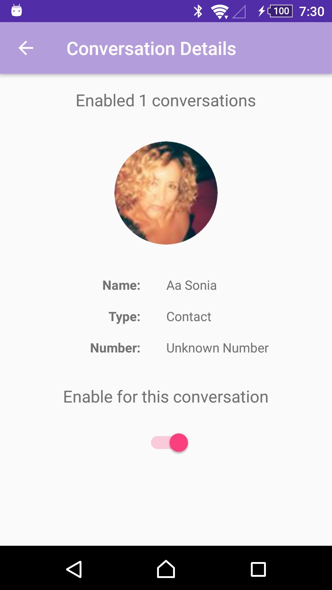The image size is (332, 590).
Task: Tap the Unknown Number value
Action: click(217, 348)
